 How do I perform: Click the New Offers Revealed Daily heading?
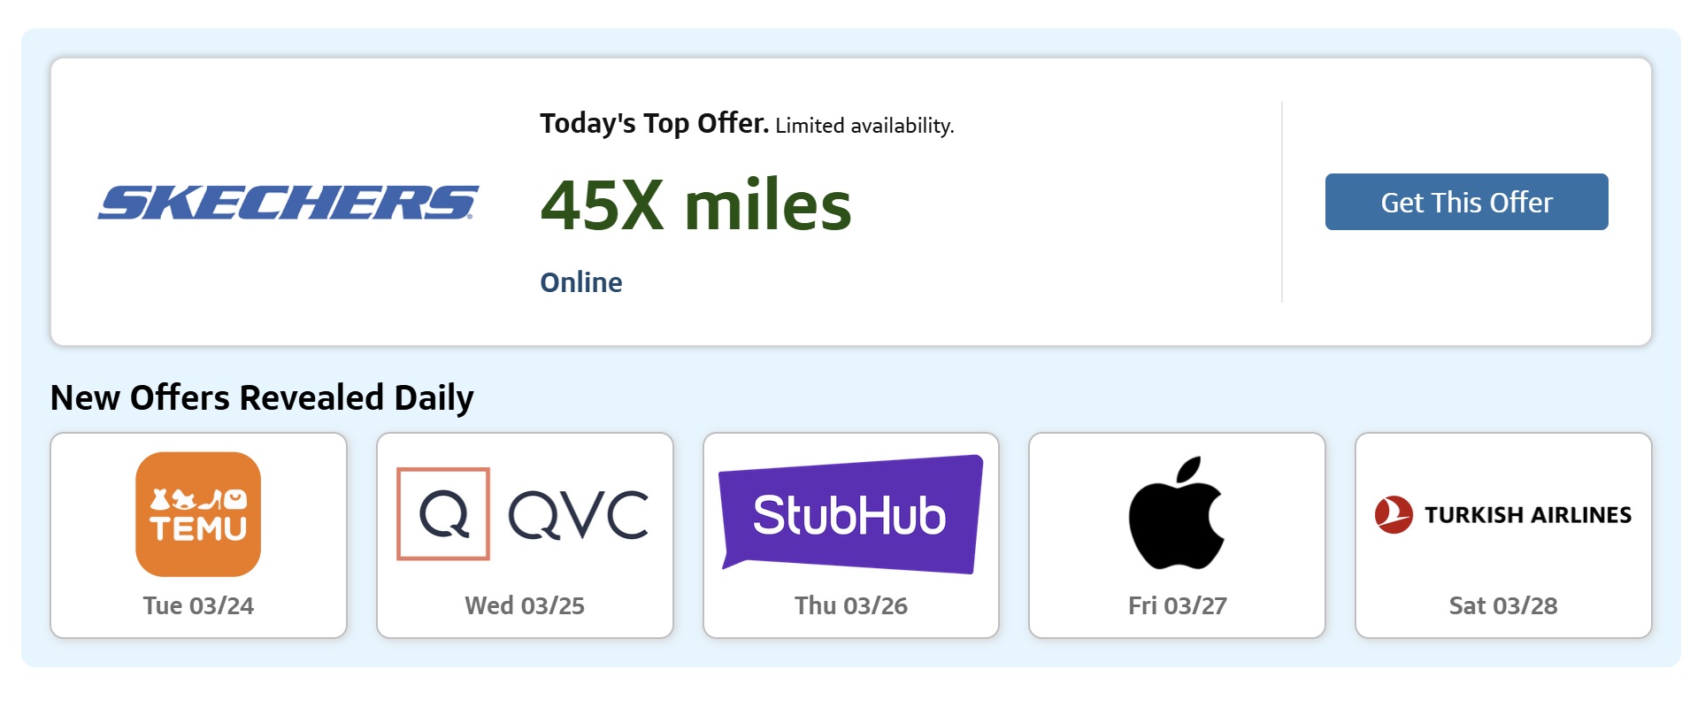click(x=262, y=398)
